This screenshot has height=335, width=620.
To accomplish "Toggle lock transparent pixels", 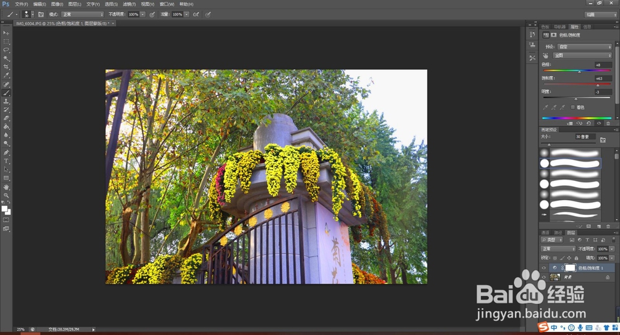I will click(x=555, y=258).
